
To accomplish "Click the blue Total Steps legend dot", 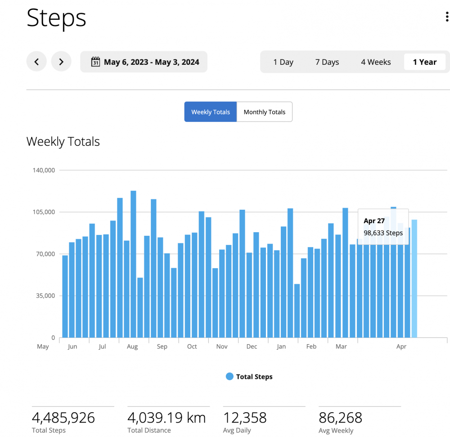I will click(230, 377).
